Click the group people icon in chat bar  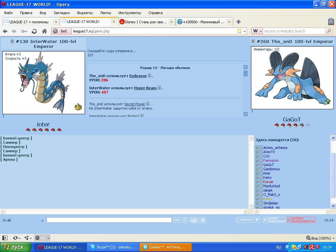click(194, 220)
